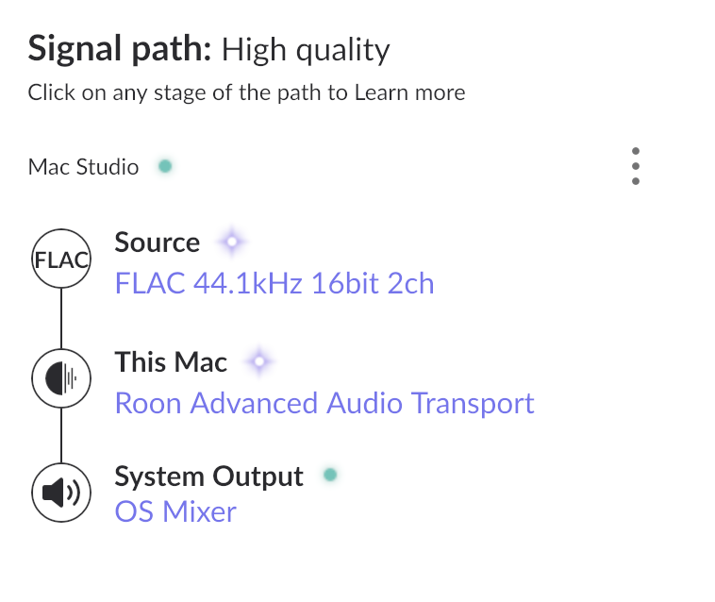The width and height of the screenshot is (715, 602).
Task: Select the Source stage label
Action: point(158,242)
